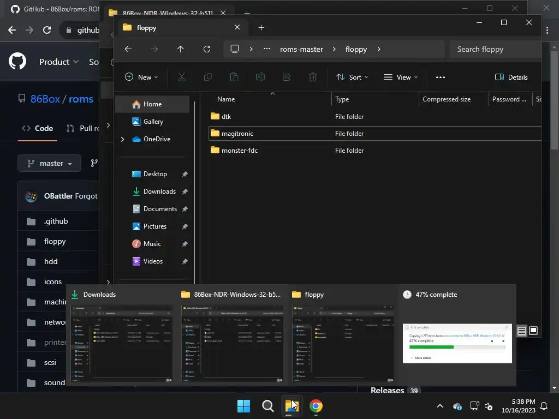Click the ellipsis breadcrumb in the address bar

[x=266, y=49]
